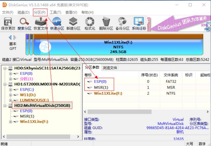Select HD0:SKhynixSC311SATA256GB in disk tree
Viewport: 211px width, 146px height.
47,68
